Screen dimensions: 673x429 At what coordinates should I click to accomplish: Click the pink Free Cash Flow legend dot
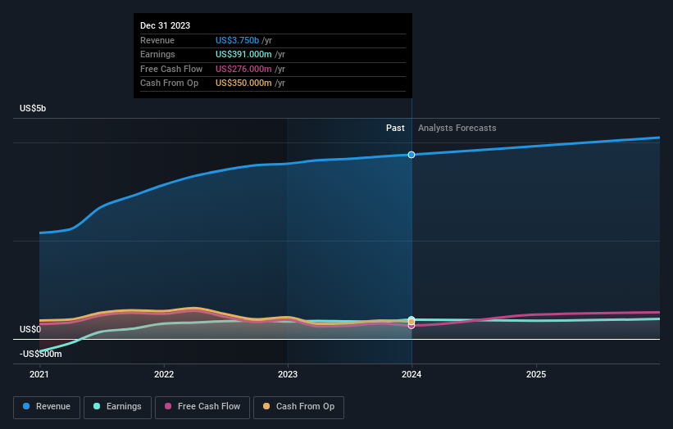point(168,406)
